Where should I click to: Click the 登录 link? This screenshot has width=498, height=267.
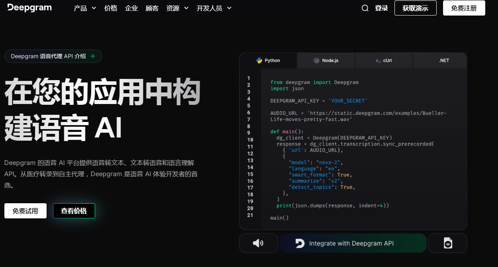coord(381,8)
